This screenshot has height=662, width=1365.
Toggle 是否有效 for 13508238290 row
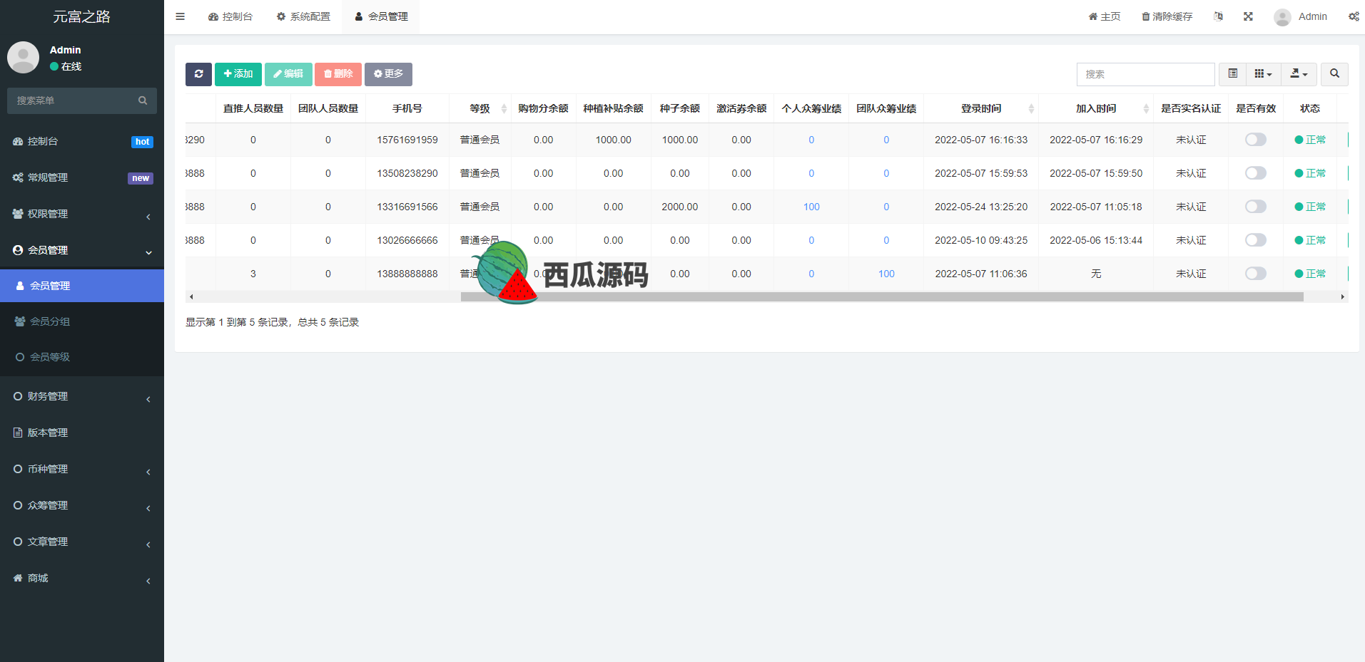1256,173
